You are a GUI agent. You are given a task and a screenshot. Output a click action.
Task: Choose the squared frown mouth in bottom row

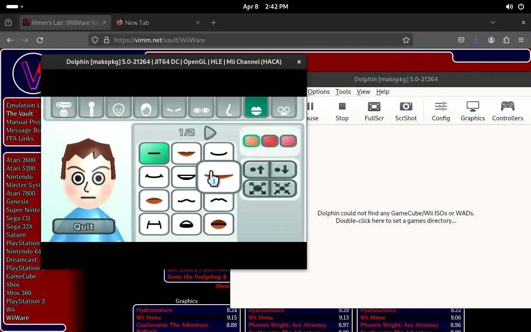click(154, 224)
